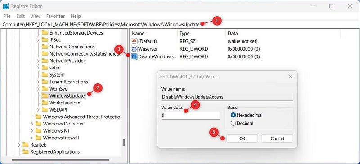Expand the TenantRestrictions tree node
The image size is (360, 164).
pyautogui.click(x=38, y=82)
